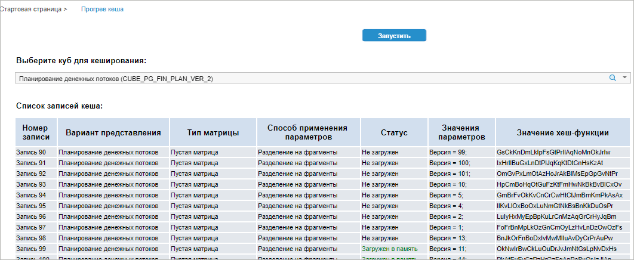Open the Прогрев кеша breadcrumb link
This screenshot has width=634, height=260.
[x=102, y=10]
